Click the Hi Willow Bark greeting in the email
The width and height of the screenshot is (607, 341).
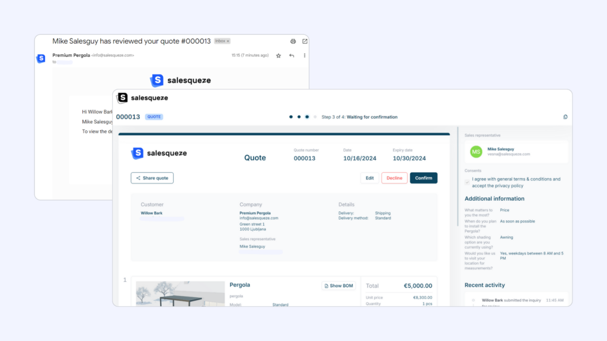[97, 112]
